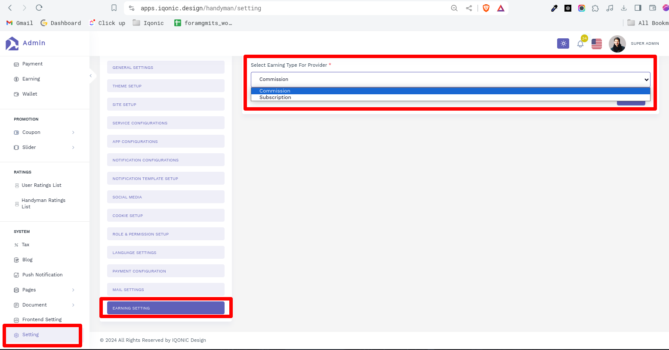Switch to Social Media tab
The image size is (669, 350).
[x=166, y=197]
